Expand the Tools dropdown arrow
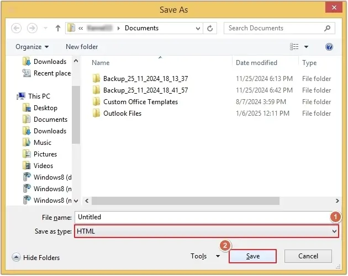The height and width of the screenshot is (276, 348). 218,256
